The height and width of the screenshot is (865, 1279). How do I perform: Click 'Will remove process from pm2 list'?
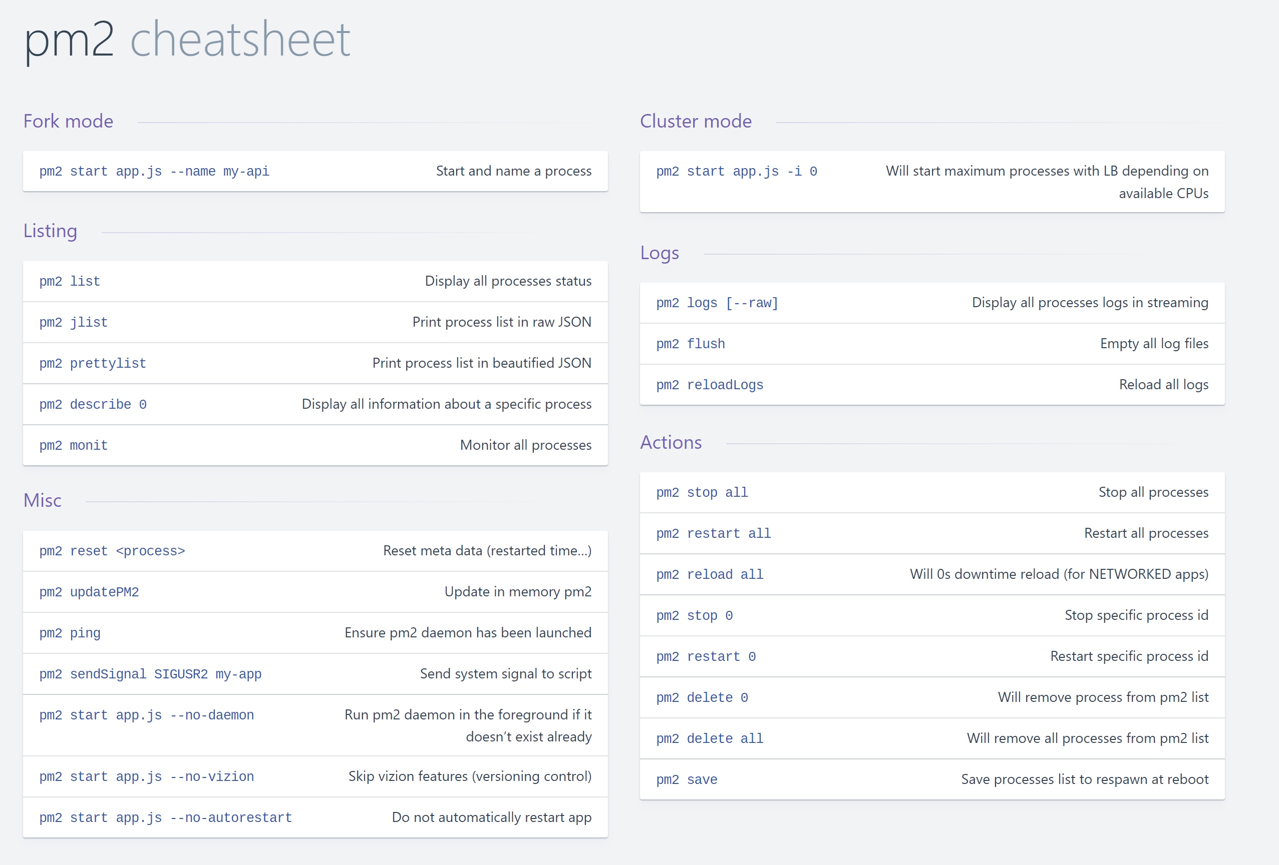pyautogui.click(x=1103, y=697)
